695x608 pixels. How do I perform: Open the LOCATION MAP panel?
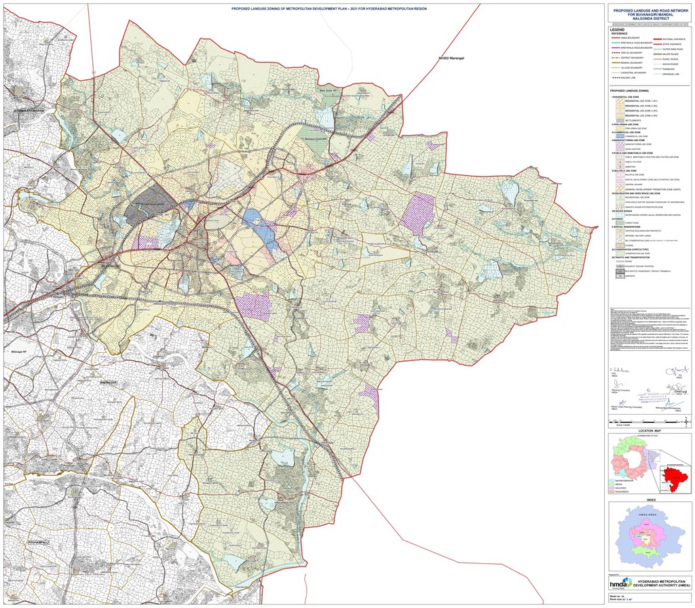point(650,430)
